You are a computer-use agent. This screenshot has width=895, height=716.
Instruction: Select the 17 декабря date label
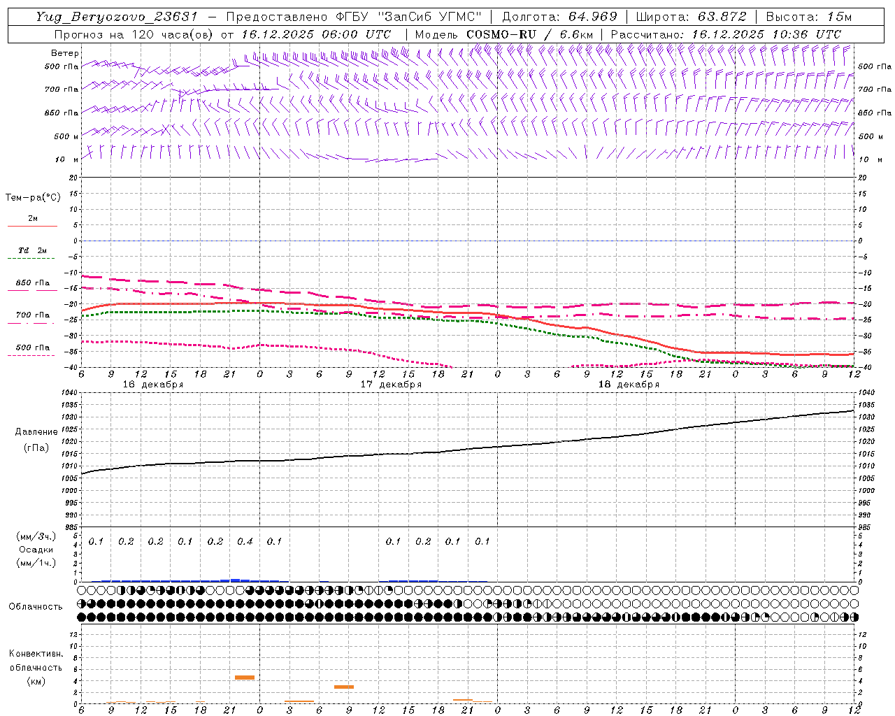click(x=391, y=384)
